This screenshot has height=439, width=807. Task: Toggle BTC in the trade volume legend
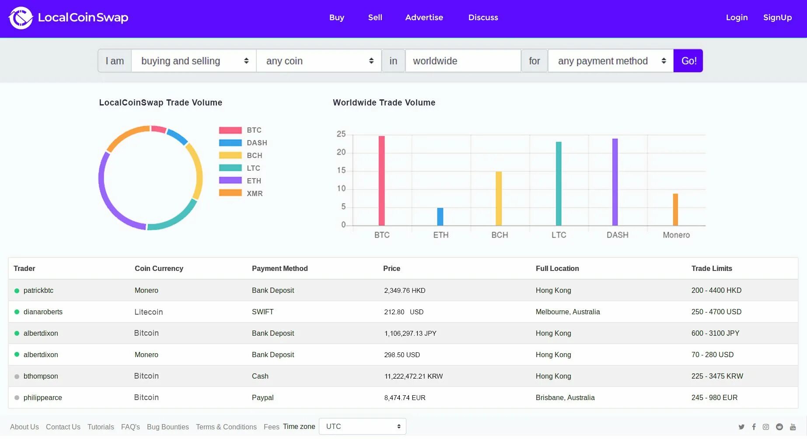[239, 130]
